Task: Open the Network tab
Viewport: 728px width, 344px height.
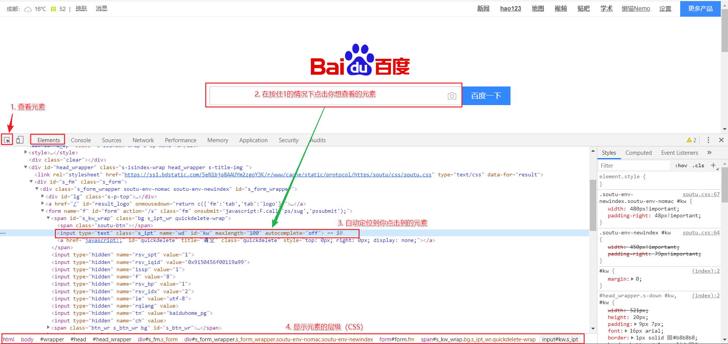Action: click(x=143, y=140)
